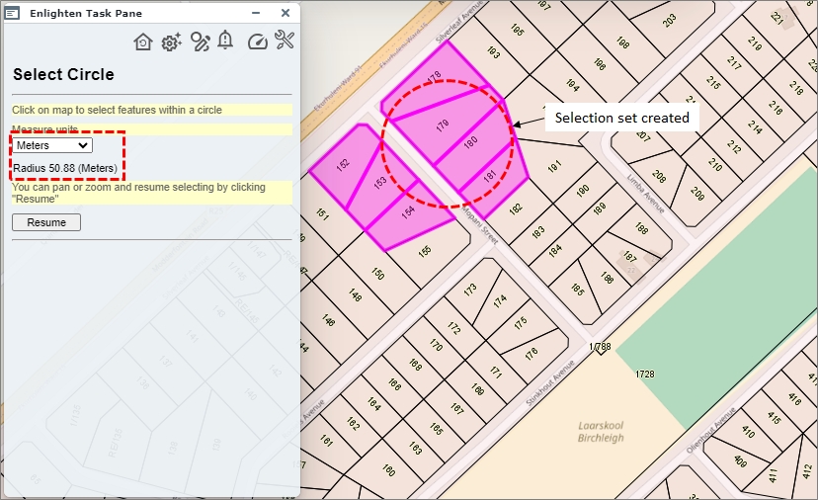Click the Laerskool Birchleigh label

coord(601,432)
